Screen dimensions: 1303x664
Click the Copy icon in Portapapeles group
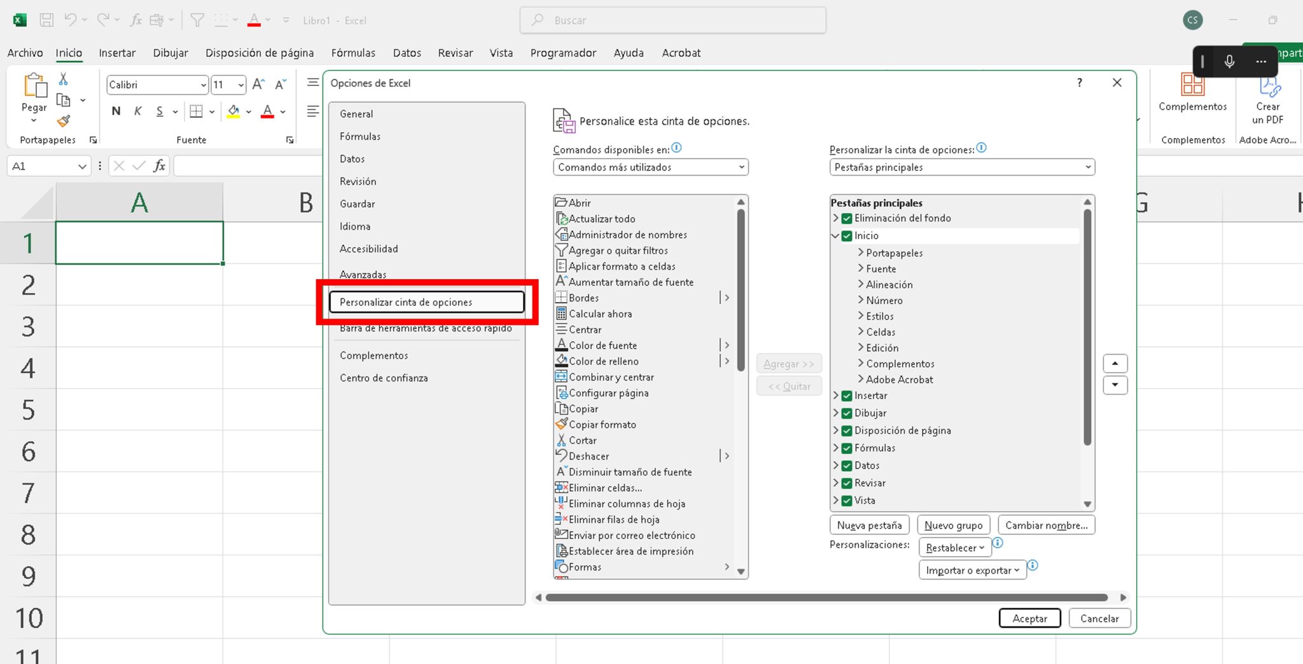(x=64, y=100)
